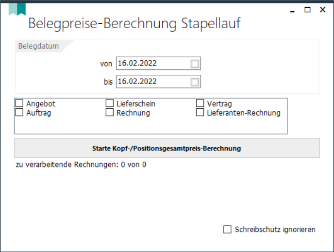
Task: Check the Lieferschein option
Action: tap(110, 103)
